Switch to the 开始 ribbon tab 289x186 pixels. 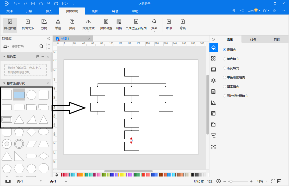click(x=29, y=11)
